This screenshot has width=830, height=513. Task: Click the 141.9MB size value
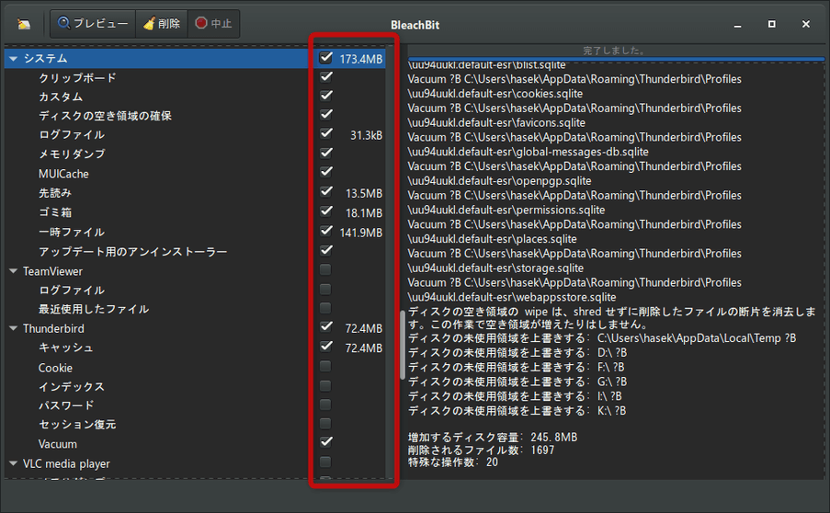tap(361, 233)
